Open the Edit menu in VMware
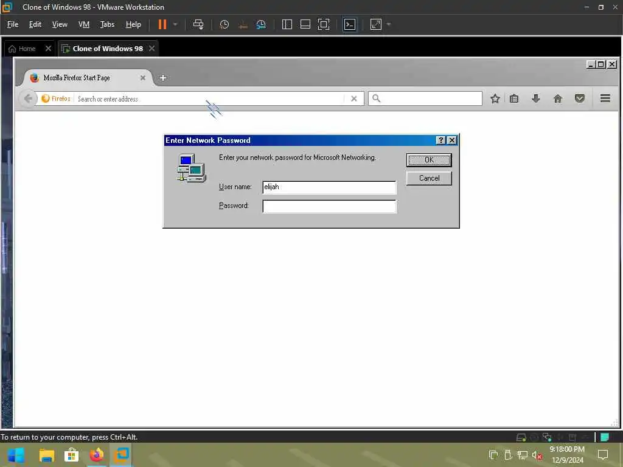 click(x=35, y=24)
